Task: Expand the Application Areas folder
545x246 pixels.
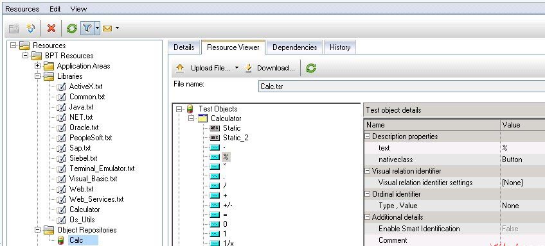Action: pos(38,66)
